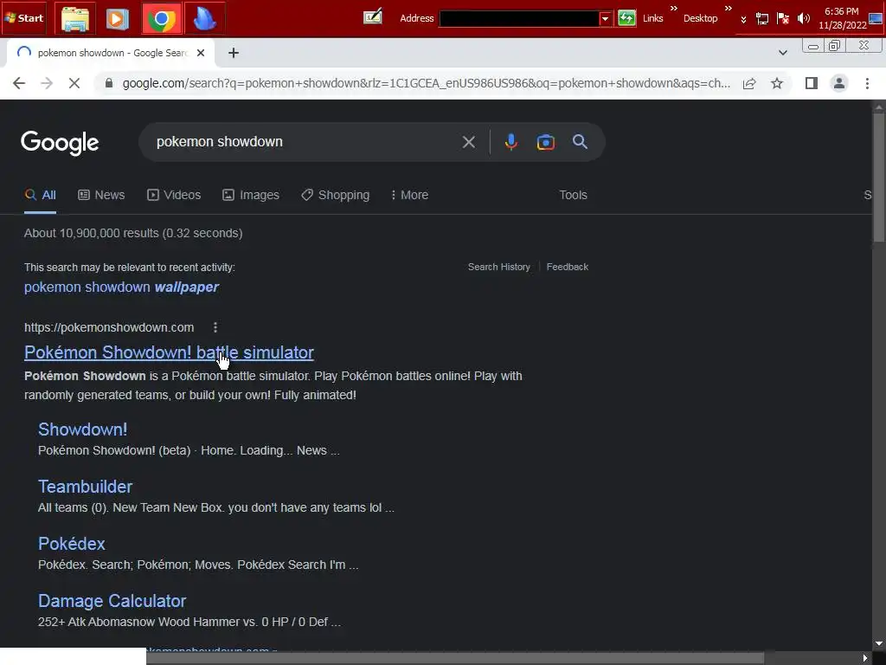Open the Action Center flag icon
The image size is (886, 665).
[782, 19]
